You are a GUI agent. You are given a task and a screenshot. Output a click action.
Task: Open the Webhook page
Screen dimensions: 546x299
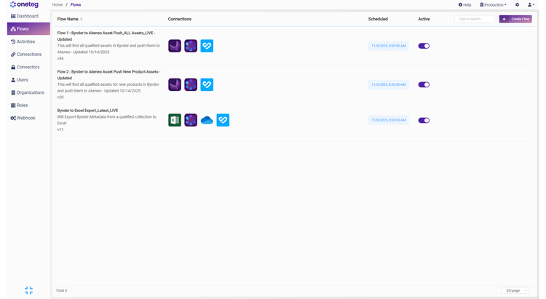coord(23,118)
